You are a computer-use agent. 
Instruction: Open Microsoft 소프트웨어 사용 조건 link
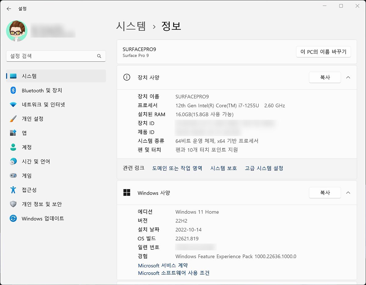click(x=174, y=273)
